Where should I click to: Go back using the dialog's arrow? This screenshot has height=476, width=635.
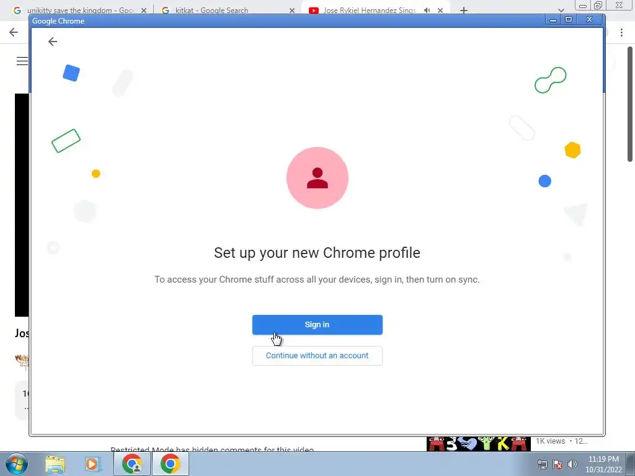tap(53, 42)
